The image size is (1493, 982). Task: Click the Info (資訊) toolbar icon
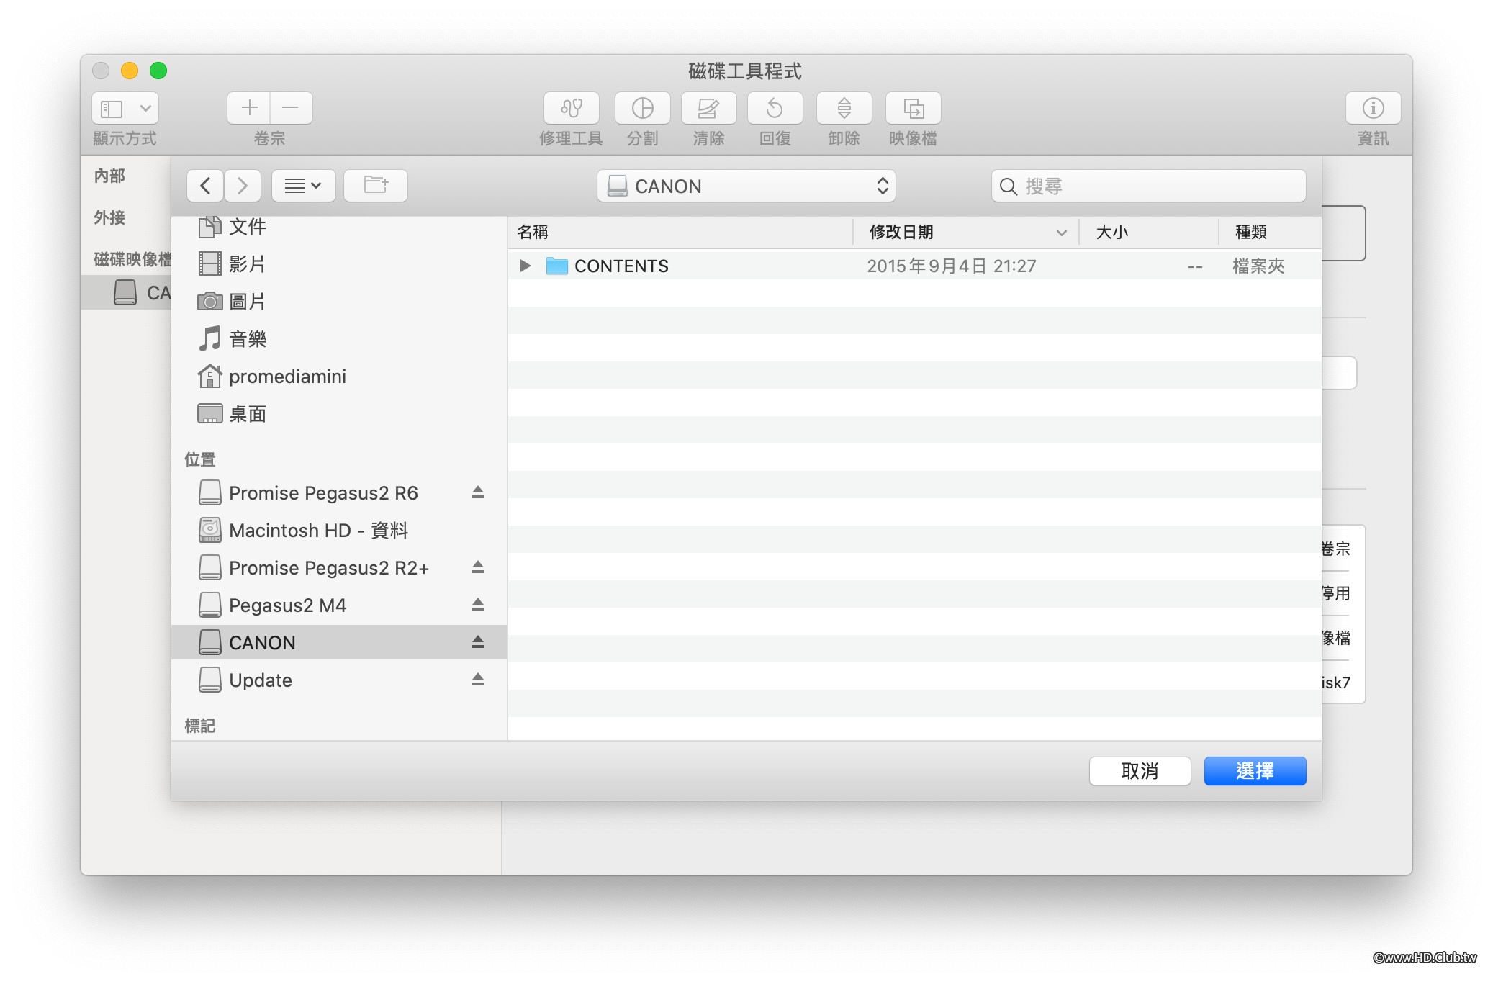pos(1372,109)
